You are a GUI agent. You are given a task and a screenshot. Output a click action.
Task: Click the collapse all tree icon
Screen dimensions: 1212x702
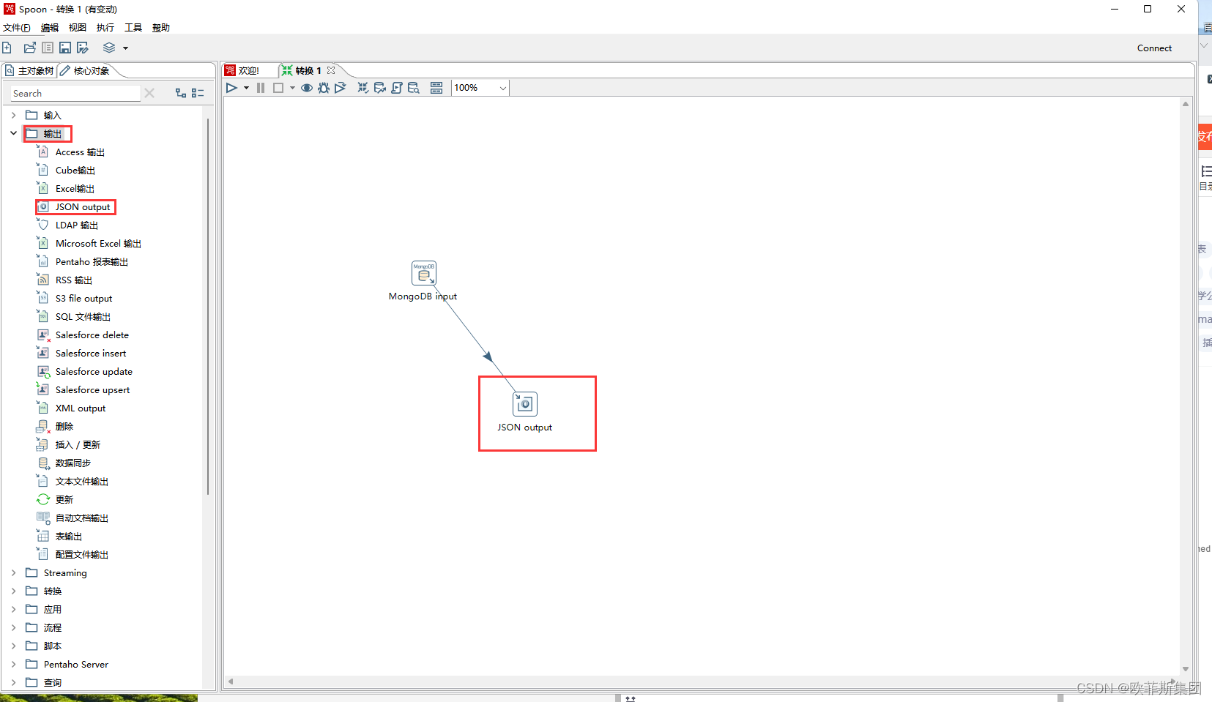coord(198,93)
